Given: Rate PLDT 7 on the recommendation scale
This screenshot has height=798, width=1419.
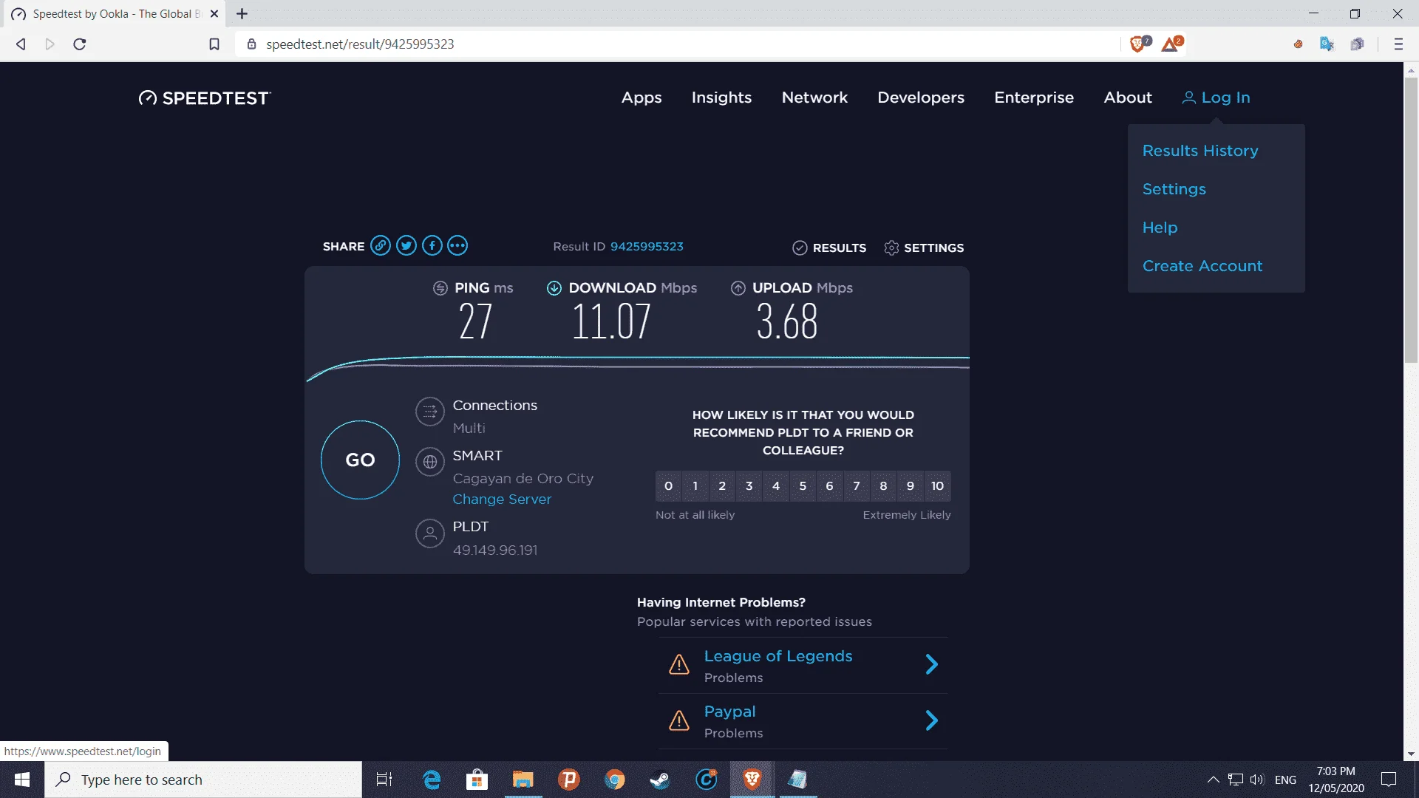Looking at the screenshot, I should (857, 486).
